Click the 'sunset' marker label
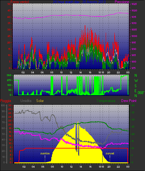 (110, 153)
